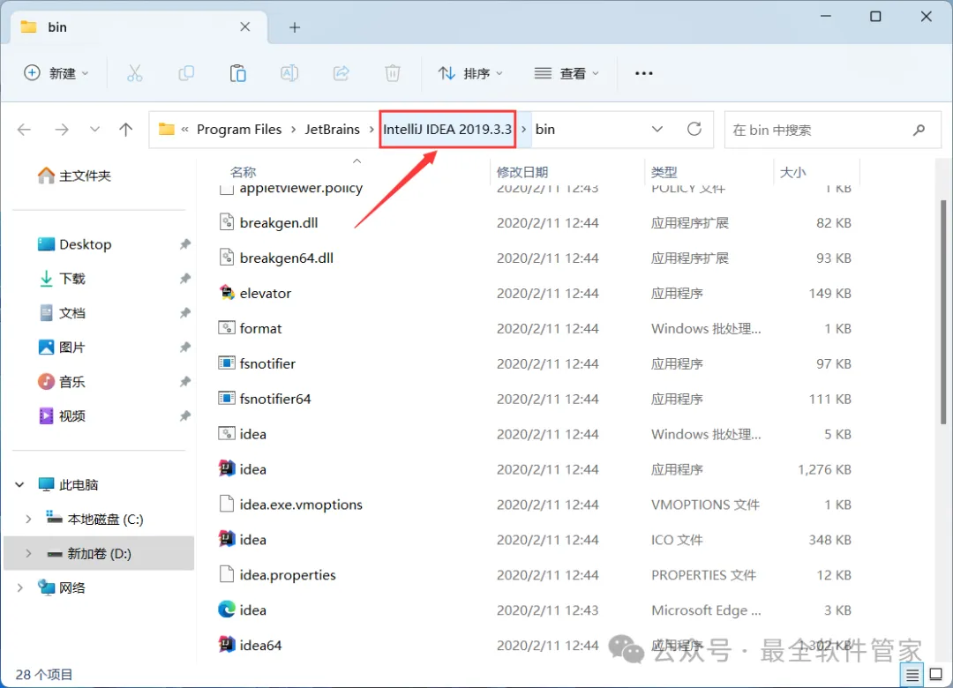Viewport: 953px width, 688px height.
Task: Click IntelliJ IDEA 2019.3.3 breadcrumb segment
Action: [x=447, y=130]
